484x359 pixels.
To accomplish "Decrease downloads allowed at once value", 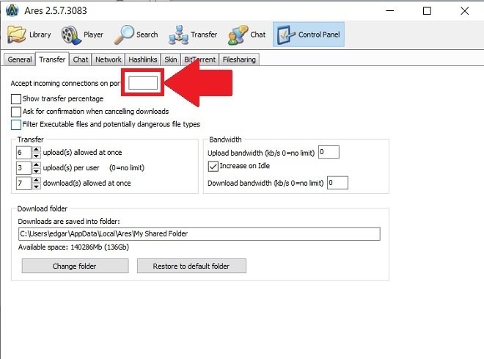I will coord(37,186).
